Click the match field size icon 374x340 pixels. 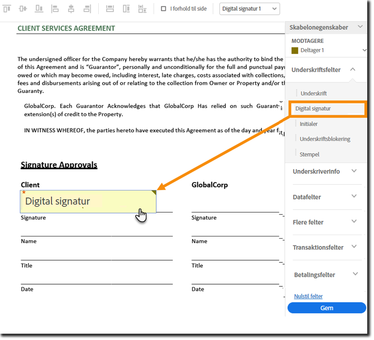(x=142, y=9)
